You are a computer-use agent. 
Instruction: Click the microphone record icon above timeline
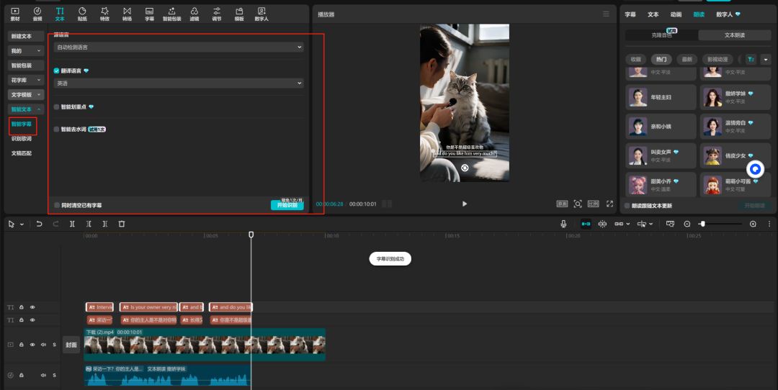click(x=563, y=224)
